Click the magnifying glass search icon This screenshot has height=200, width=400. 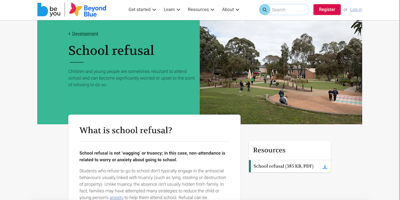(x=264, y=10)
